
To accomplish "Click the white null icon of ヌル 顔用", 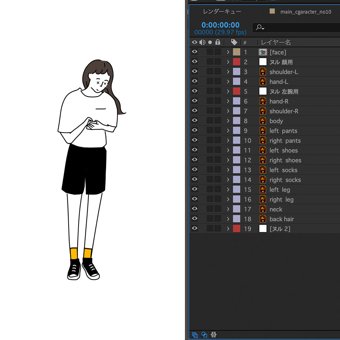I will click(263, 62).
